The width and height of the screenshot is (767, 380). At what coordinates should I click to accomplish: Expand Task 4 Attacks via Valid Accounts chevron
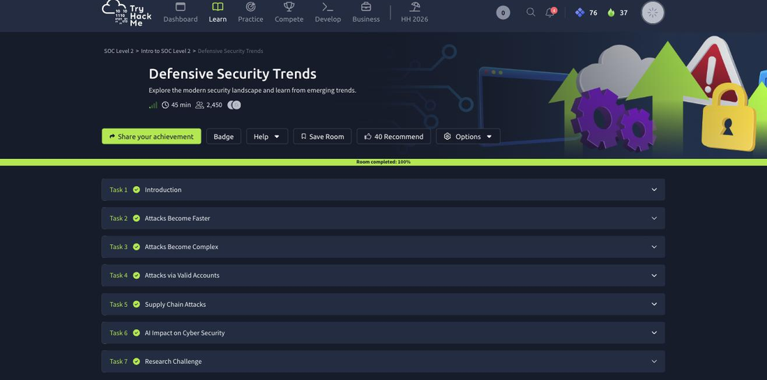[654, 275]
